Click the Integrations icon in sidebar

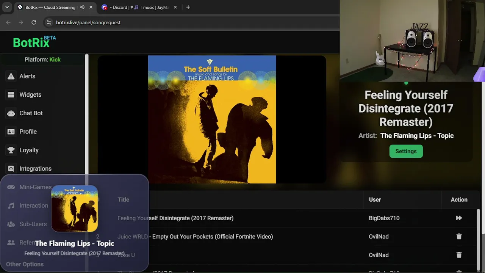coord(11,169)
